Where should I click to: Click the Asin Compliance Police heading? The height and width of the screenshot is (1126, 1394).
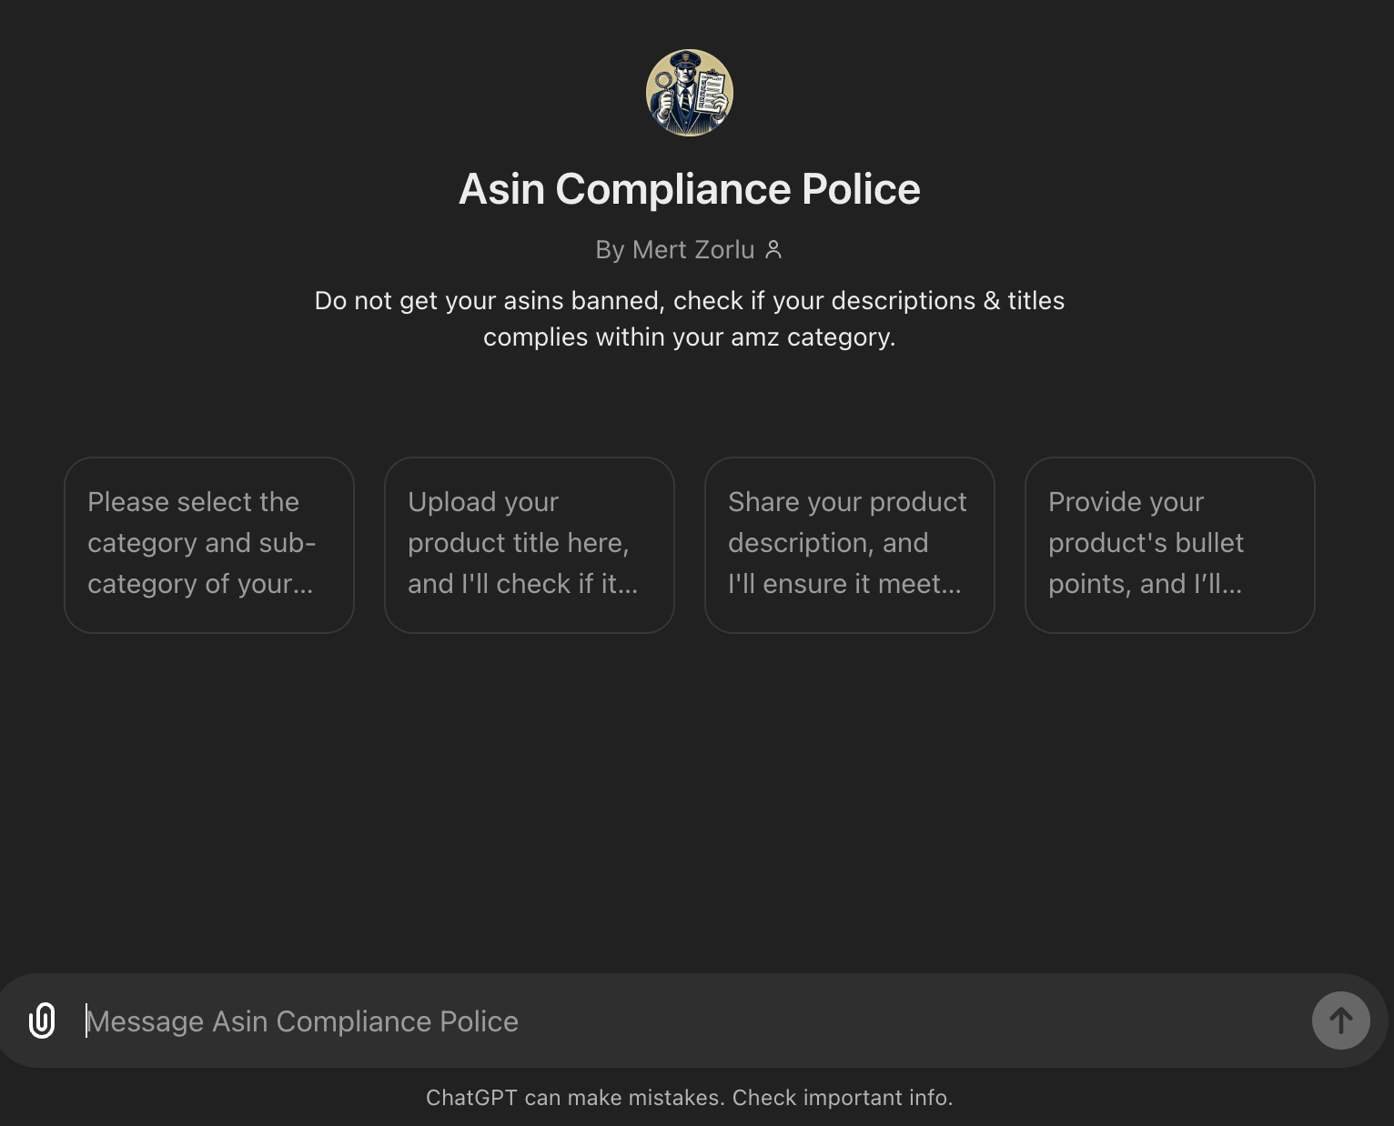[689, 189]
